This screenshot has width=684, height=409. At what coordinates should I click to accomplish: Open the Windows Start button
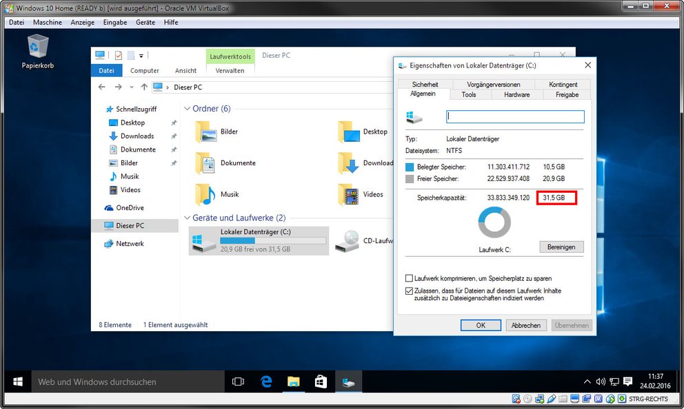(18, 381)
